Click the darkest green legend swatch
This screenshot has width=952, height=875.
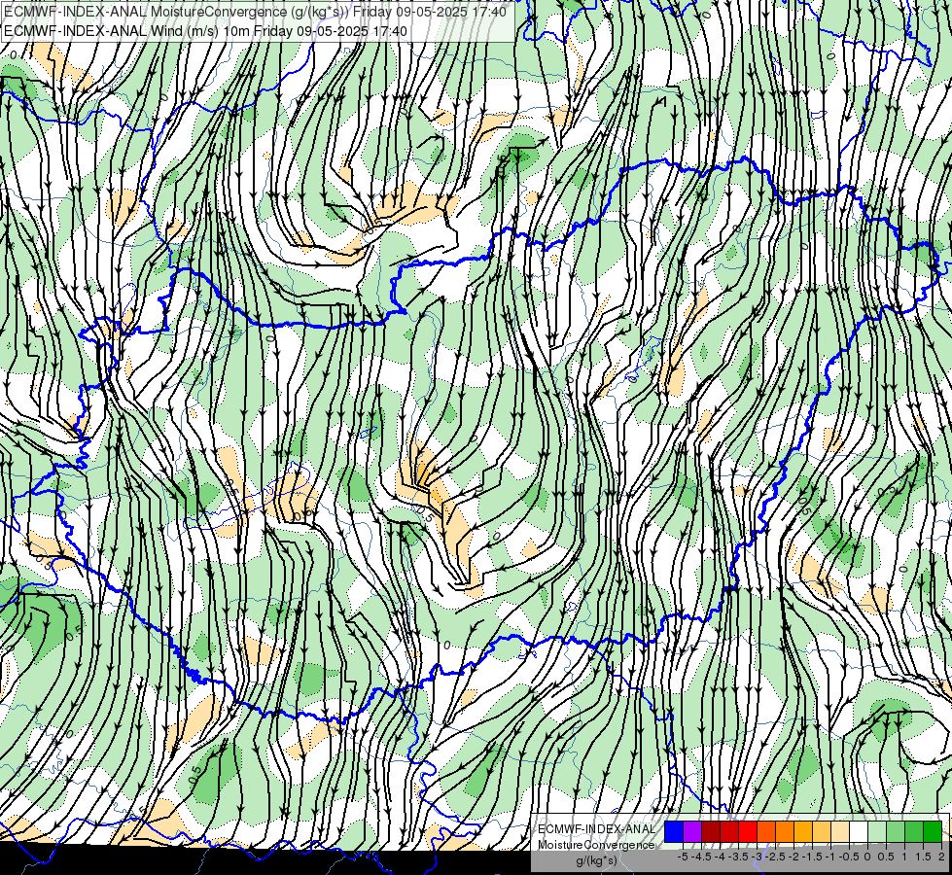(933, 831)
